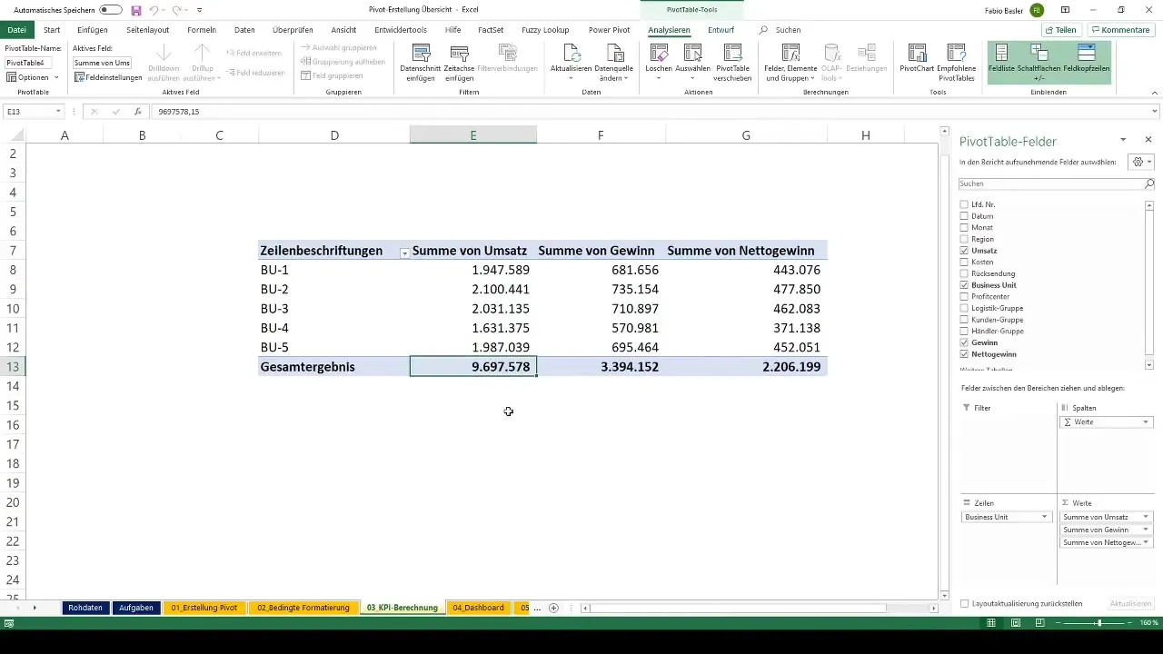
Task: Open Summe von Gewinn dropdown in Werte
Action: (x=1146, y=530)
